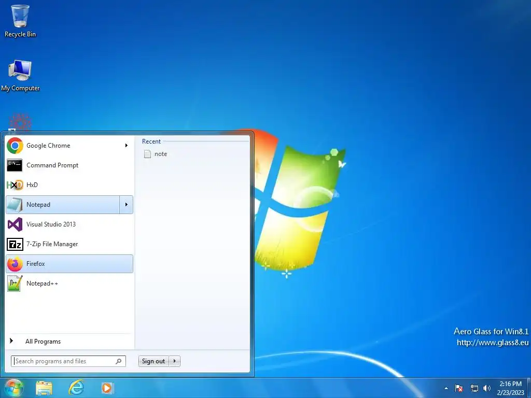Expand Google Chrome jump list arrow
The width and height of the screenshot is (531, 398).
[x=127, y=146]
